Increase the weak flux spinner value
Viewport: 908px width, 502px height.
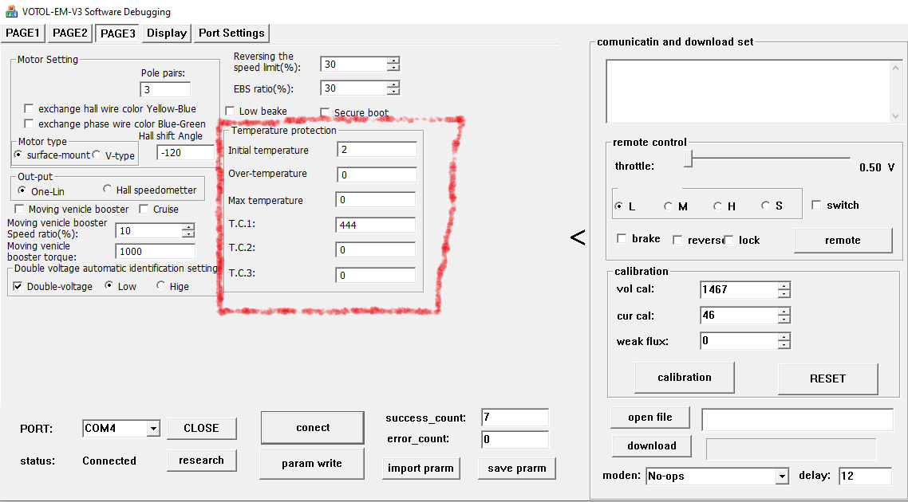[784, 337]
